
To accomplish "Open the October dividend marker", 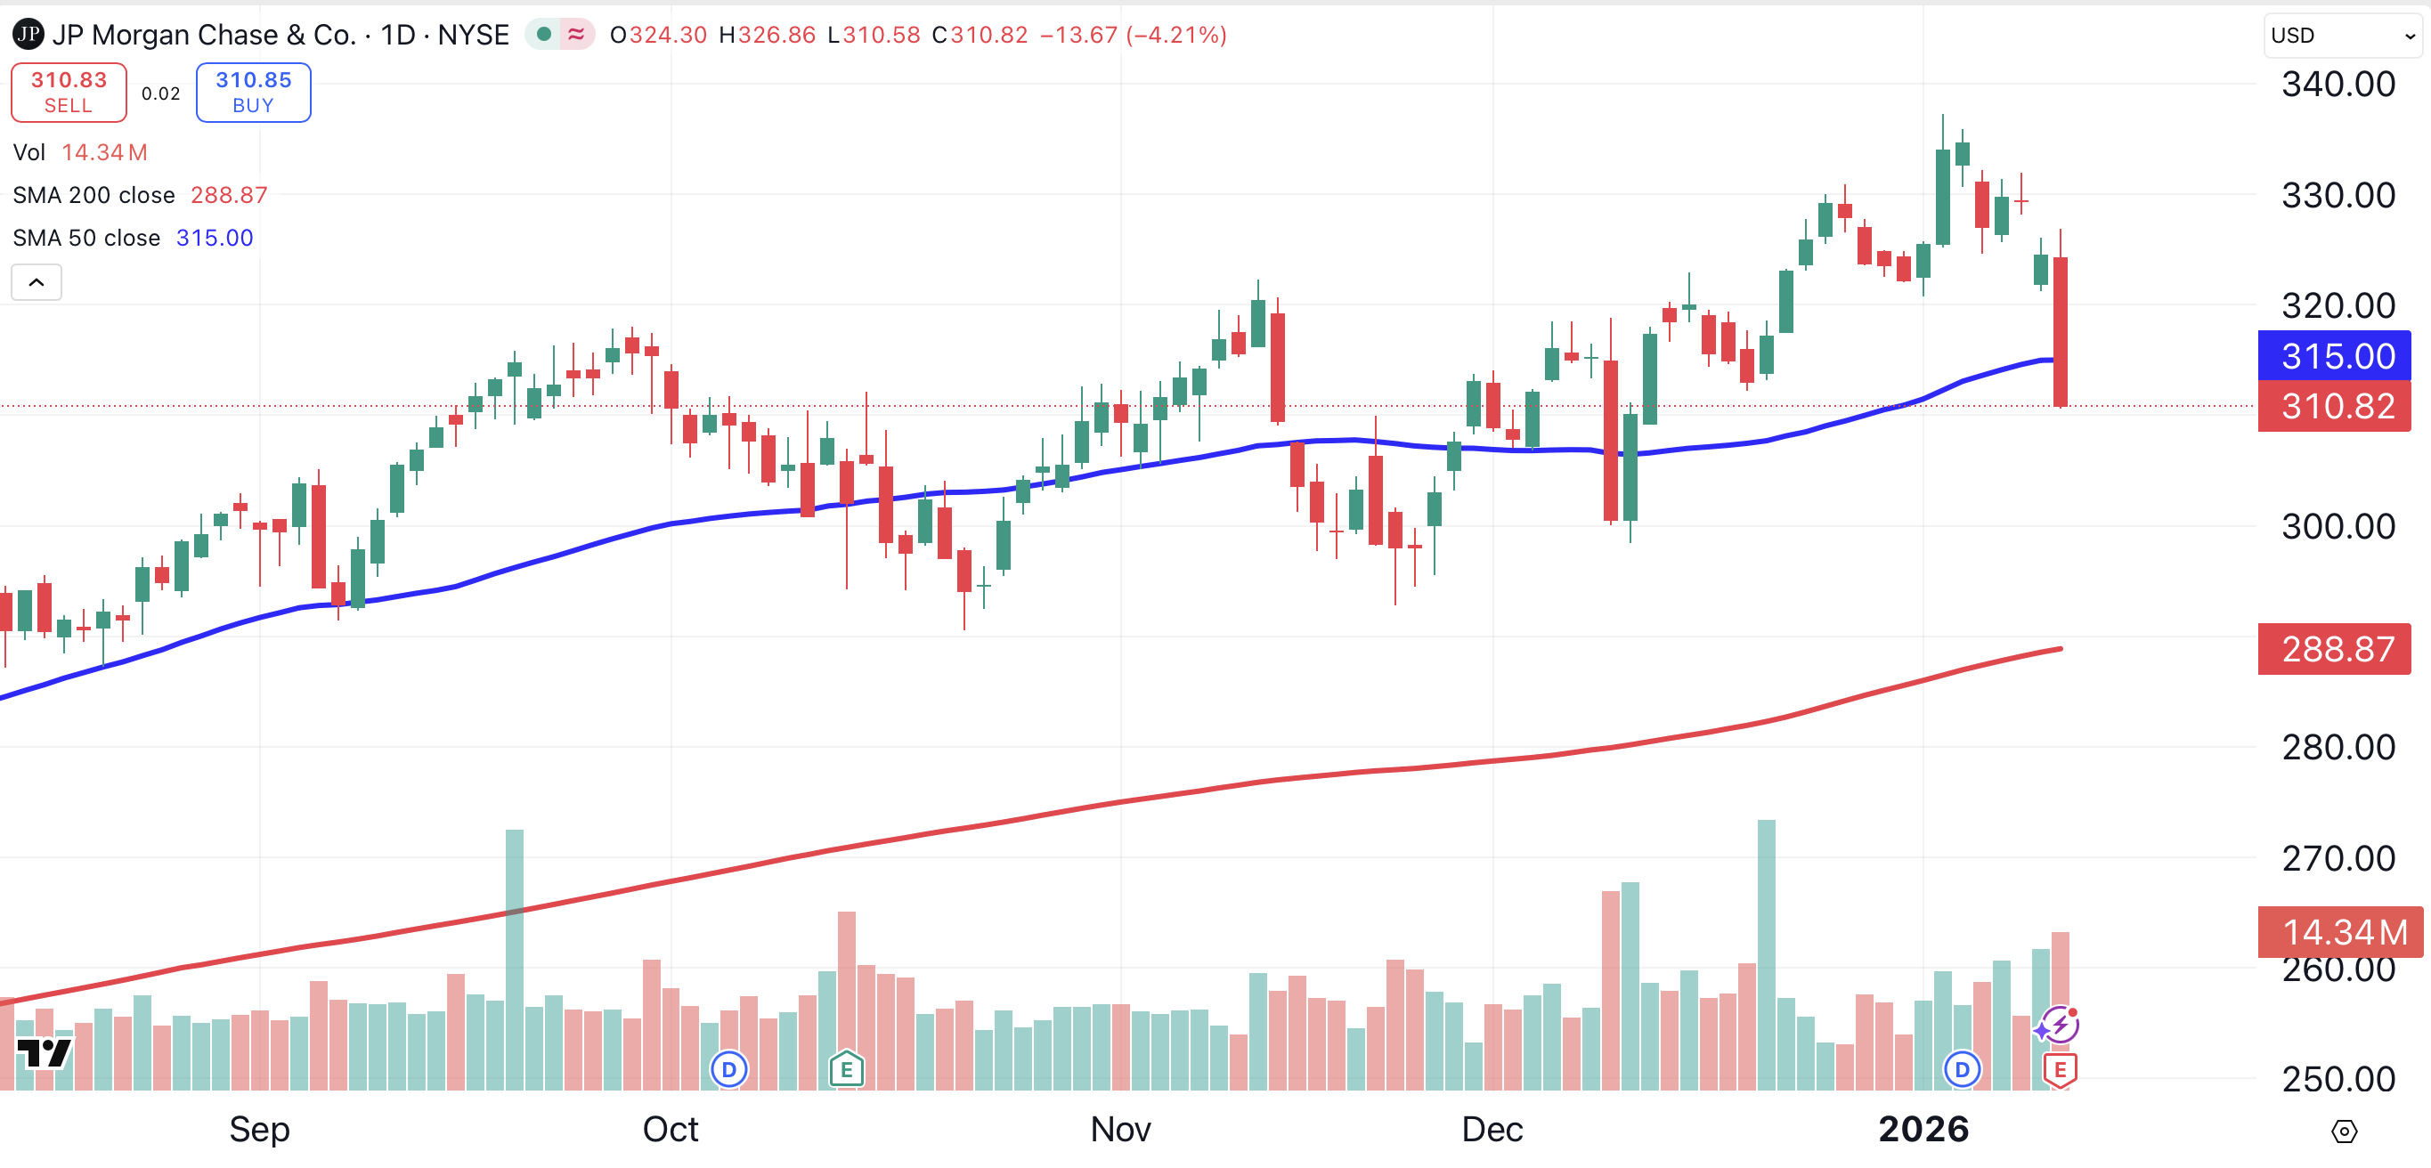I will (728, 1070).
